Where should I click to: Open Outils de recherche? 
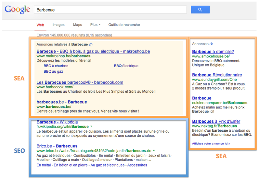pos(124,25)
